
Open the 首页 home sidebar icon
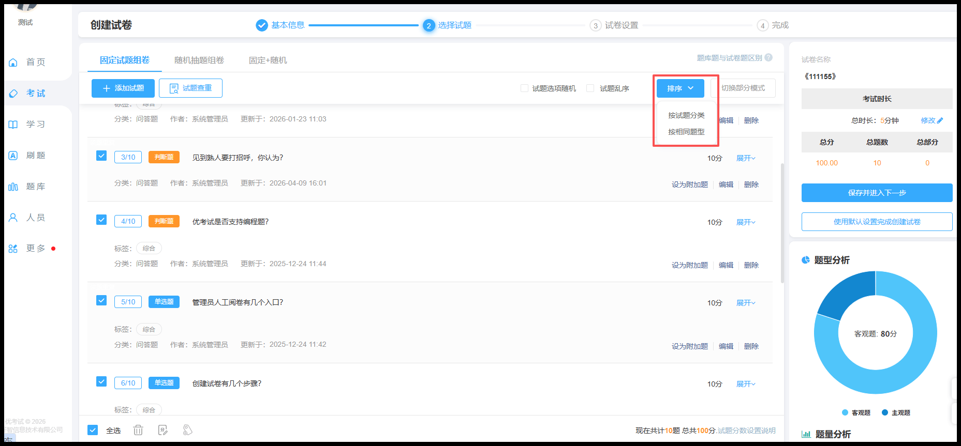[x=13, y=63]
